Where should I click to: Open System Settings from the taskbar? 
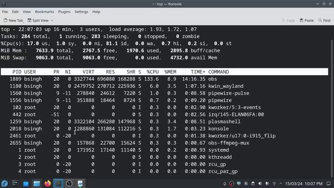pos(15,183)
